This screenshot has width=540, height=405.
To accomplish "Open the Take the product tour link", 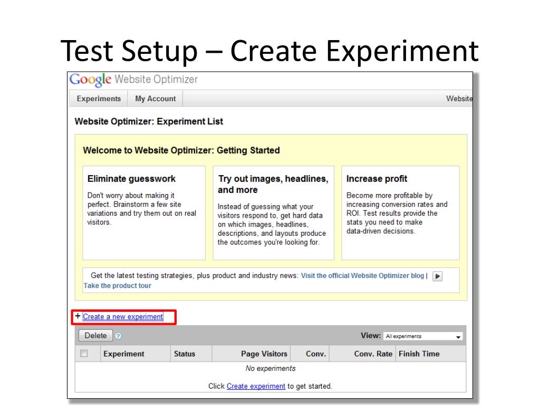I will 118,286.
